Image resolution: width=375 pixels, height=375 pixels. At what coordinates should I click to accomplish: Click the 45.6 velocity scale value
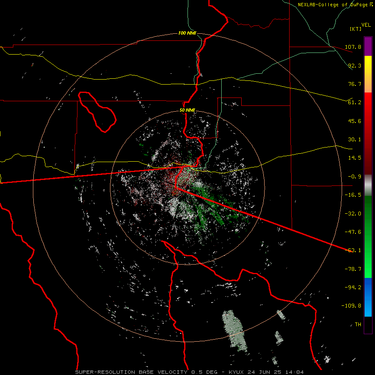(355, 121)
